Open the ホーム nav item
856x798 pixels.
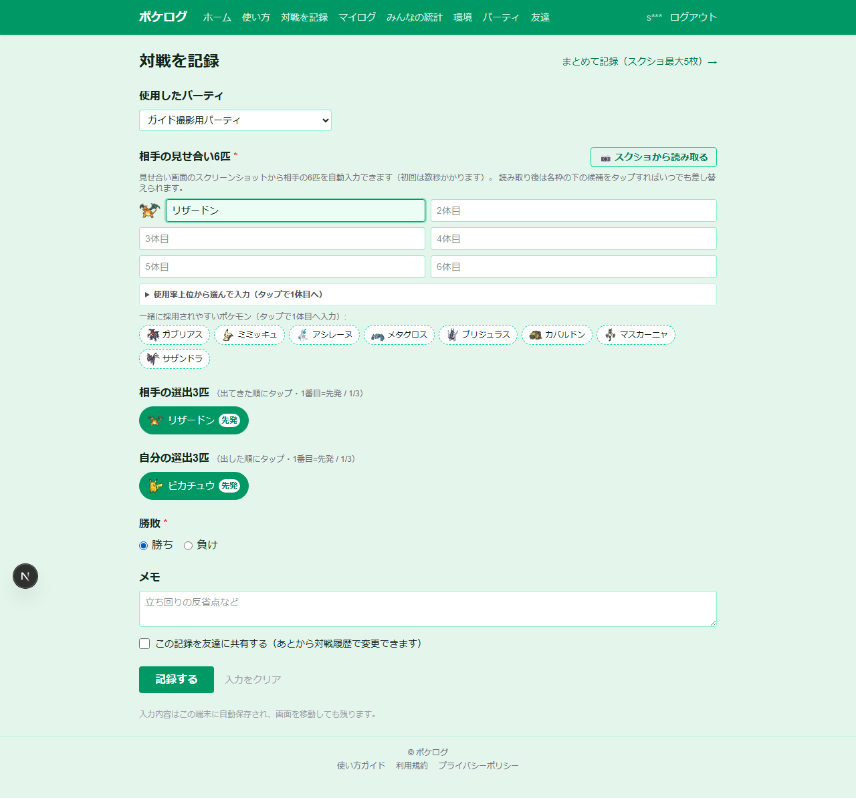click(x=217, y=17)
